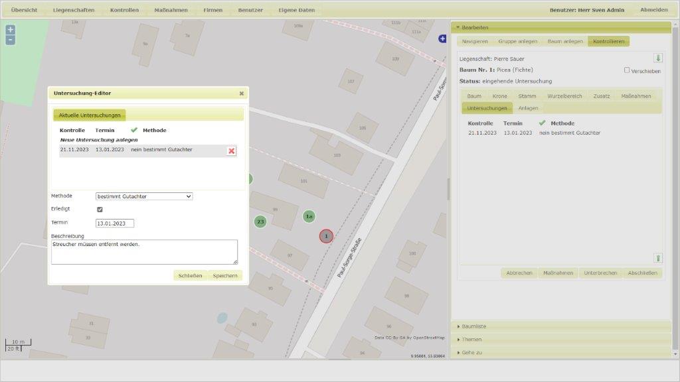The height and width of the screenshot is (382, 680).
Task: Toggle the Erledigt checkbox
Action: 100,210
